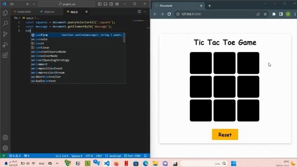
Task: Click the project_six command center search box
Action: coord(67,4)
